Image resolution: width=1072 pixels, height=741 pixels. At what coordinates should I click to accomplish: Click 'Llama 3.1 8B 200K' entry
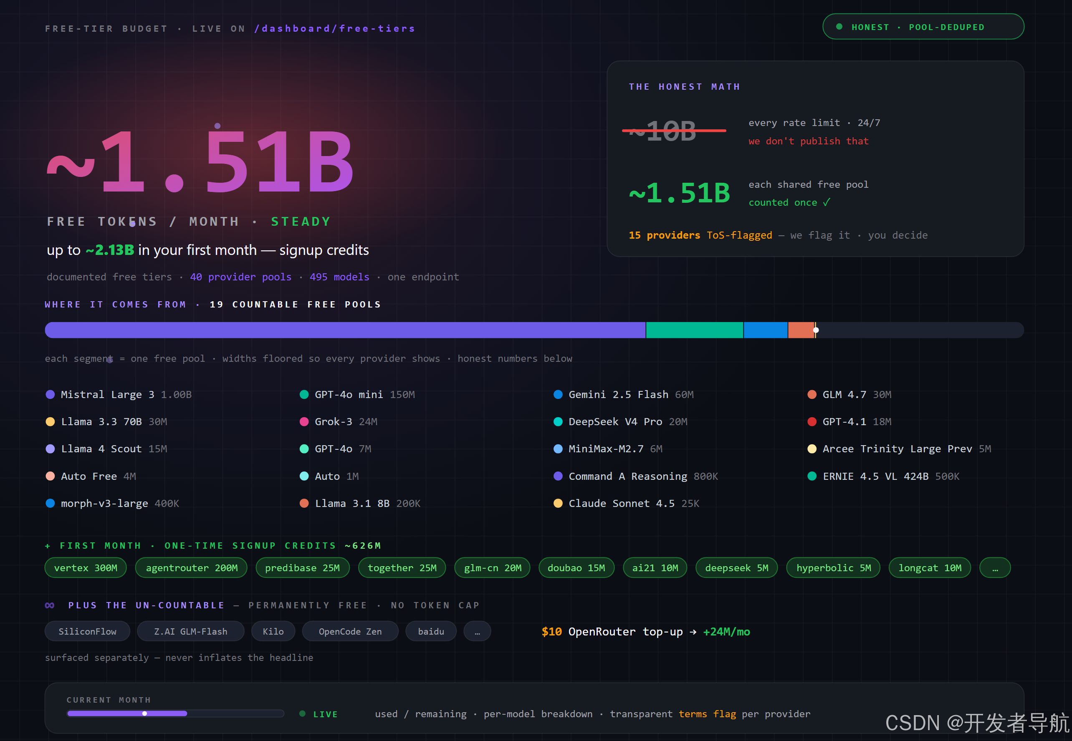360,503
